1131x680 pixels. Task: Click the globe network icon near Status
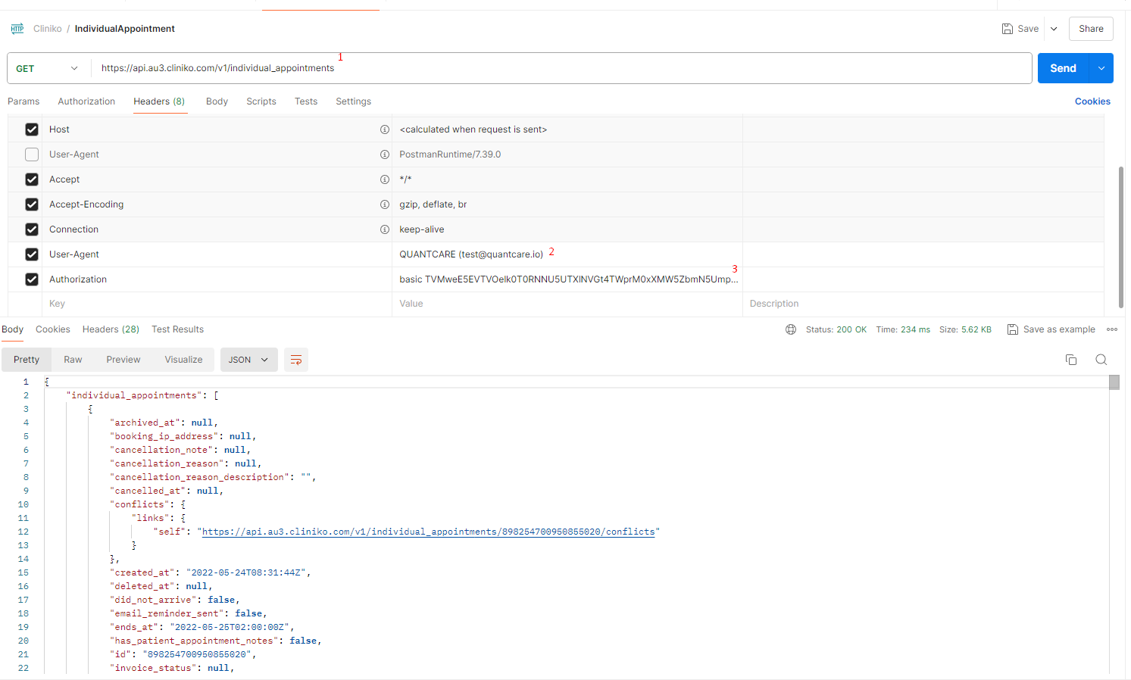coord(791,329)
